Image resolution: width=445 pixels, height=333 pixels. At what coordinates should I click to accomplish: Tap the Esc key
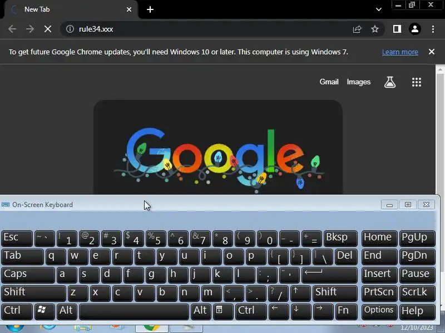[x=17, y=238]
